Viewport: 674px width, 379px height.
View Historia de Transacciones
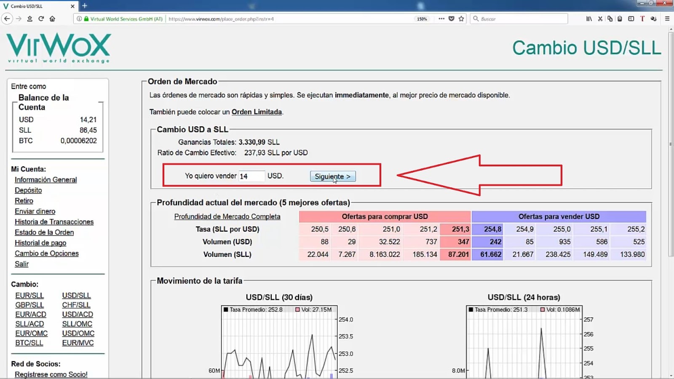54,222
